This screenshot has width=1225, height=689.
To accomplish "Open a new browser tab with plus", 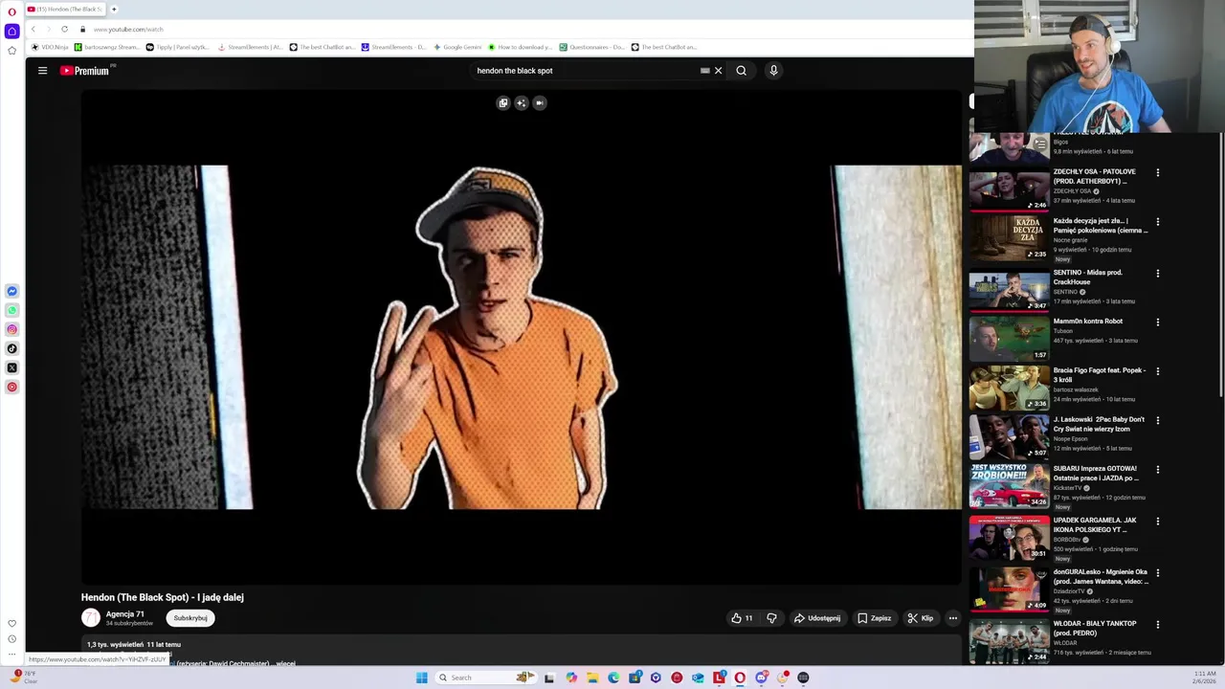I will [113, 9].
